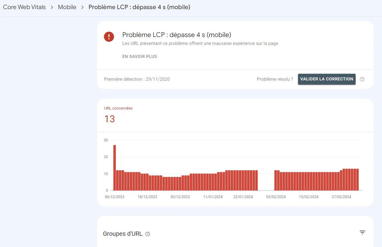This screenshot has width=382, height=247.
Task: Open the EN SAVOIR PLUS link
Action: [x=139, y=56]
